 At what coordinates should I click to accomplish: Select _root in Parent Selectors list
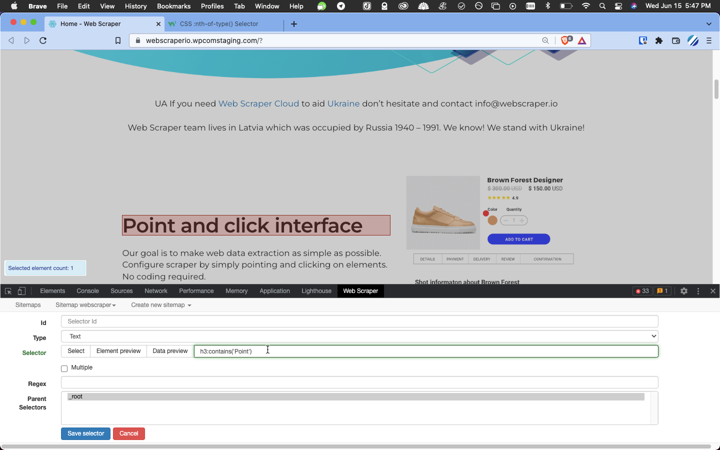[76, 396]
